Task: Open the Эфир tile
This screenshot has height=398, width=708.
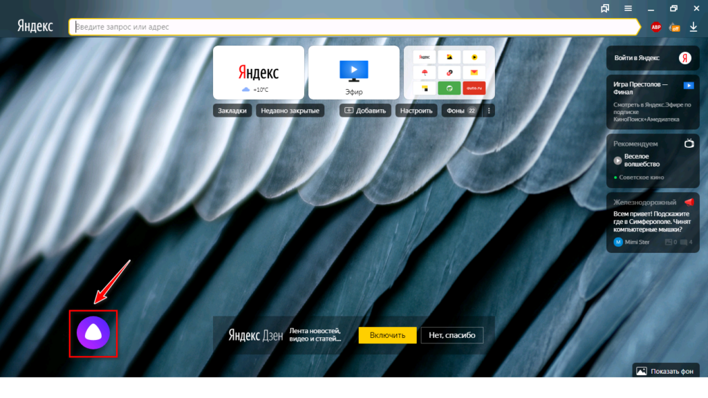Action: coord(354,72)
